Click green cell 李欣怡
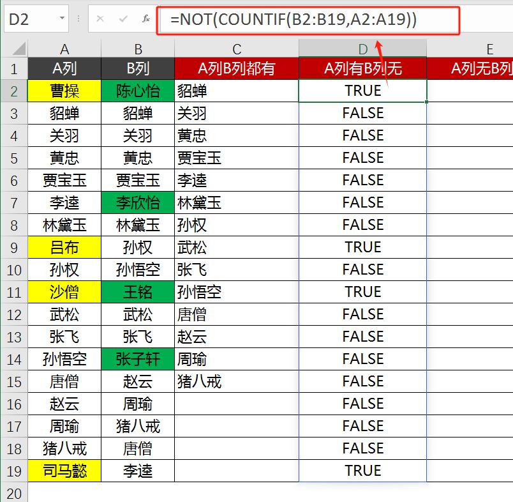 click(x=138, y=202)
